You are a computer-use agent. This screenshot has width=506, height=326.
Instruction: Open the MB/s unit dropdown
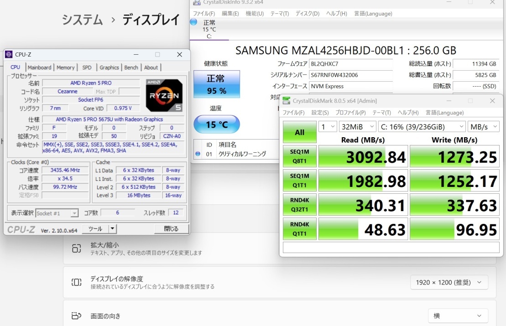483,127
